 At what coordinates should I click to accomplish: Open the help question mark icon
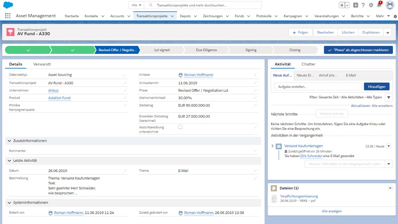click(x=363, y=5)
